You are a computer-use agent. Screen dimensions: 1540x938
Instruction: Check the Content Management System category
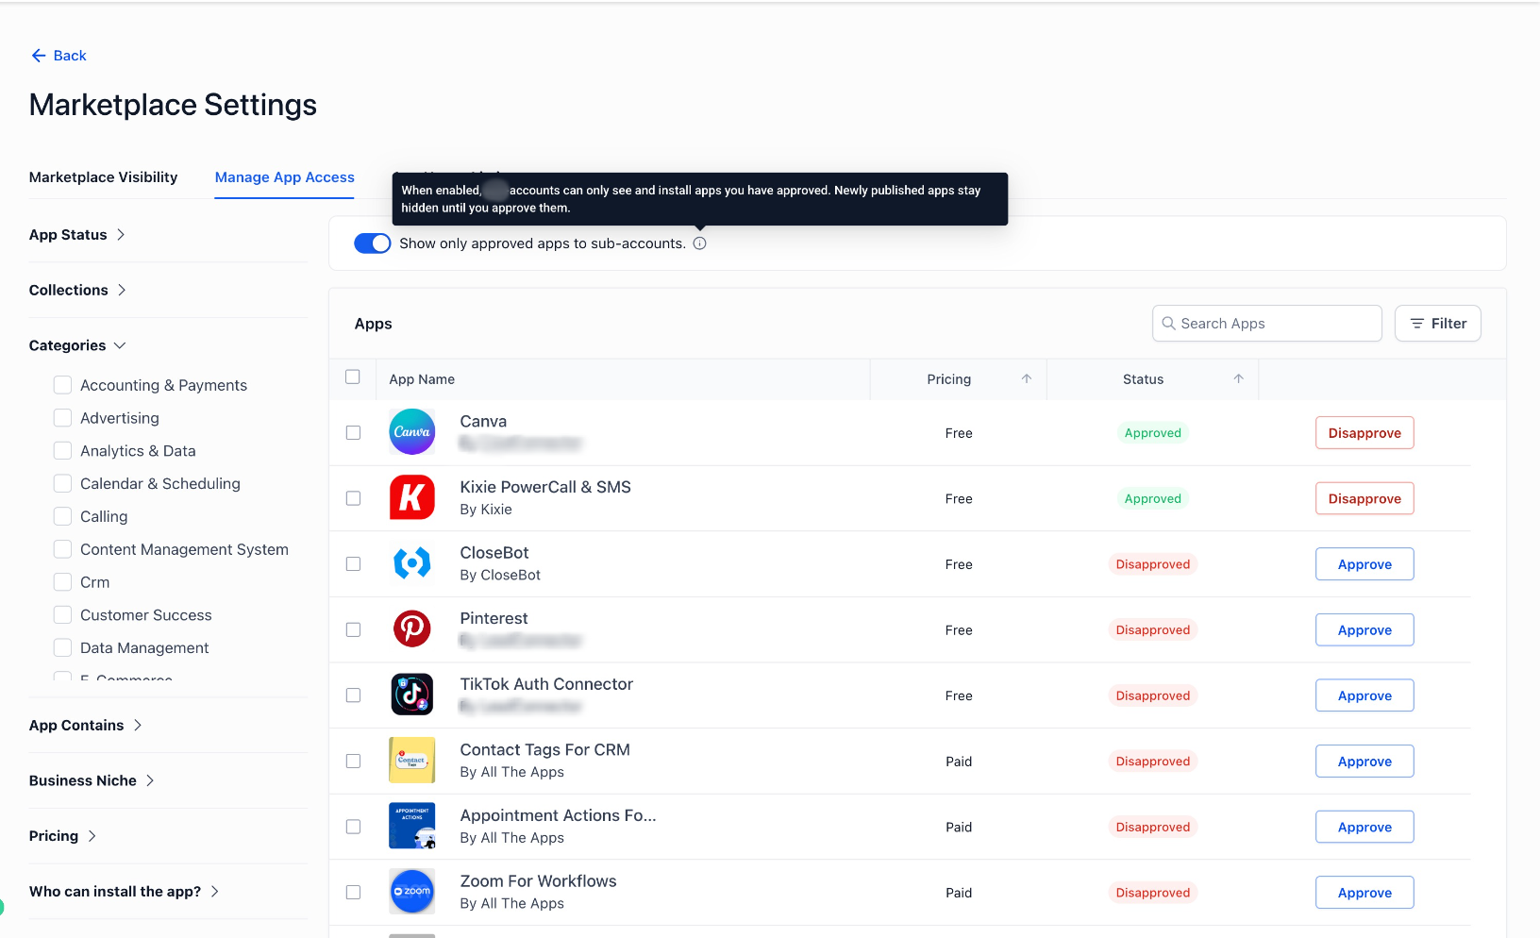[63, 548]
